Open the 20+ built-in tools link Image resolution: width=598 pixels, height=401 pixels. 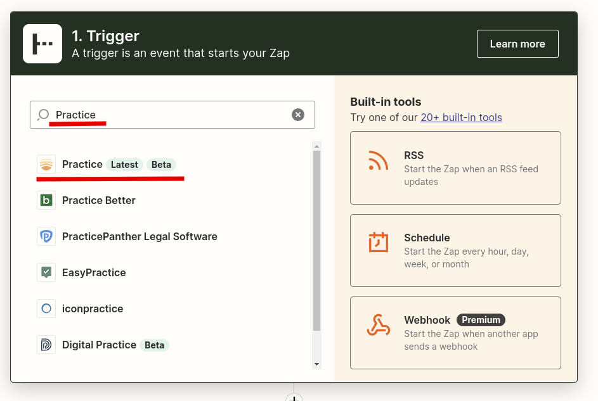[x=461, y=117]
